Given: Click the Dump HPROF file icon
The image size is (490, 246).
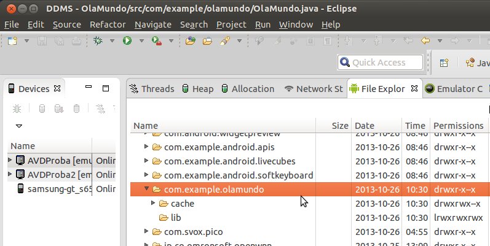Looking at the screenshot, I should point(59,109).
